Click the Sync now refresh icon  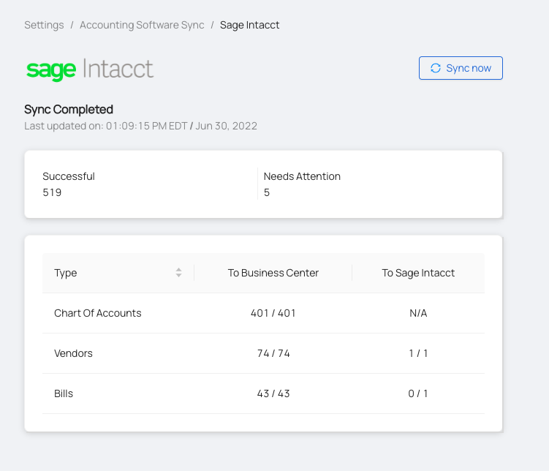pos(435,68)
